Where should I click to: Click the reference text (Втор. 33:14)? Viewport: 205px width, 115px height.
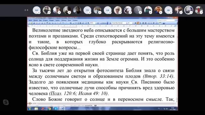pyautogui.click(x=158, y=76)
